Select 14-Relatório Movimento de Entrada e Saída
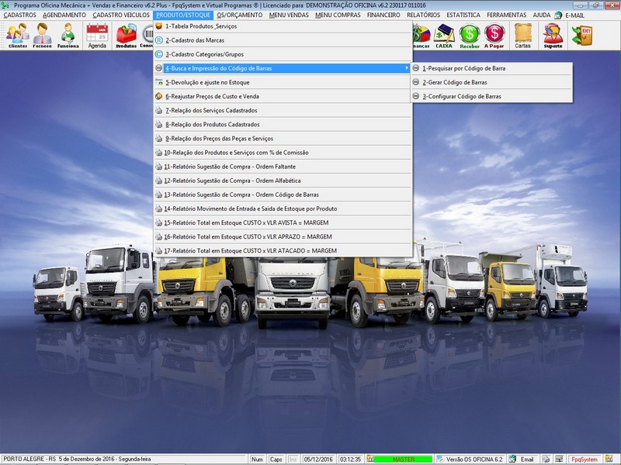 pos(283,208)
